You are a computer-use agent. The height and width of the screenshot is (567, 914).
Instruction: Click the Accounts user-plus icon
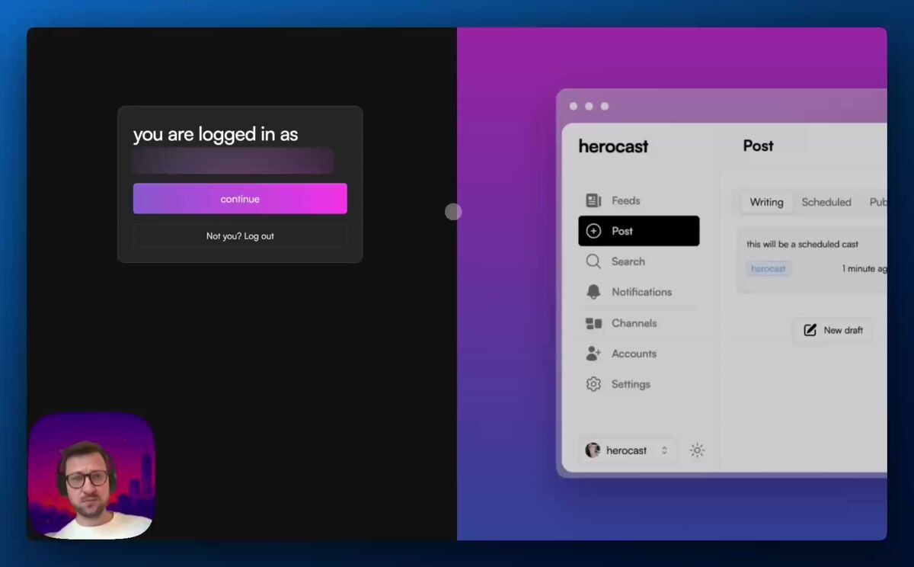[593, 354]
